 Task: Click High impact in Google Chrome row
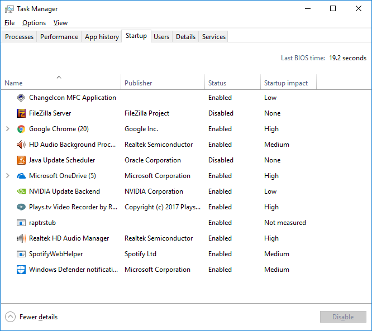pyautogui.click(x=271, y=129)
